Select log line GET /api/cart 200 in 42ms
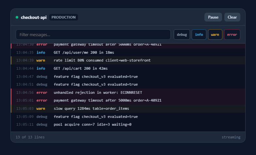Screen dimensions: 256x155 tap(128, 68)
